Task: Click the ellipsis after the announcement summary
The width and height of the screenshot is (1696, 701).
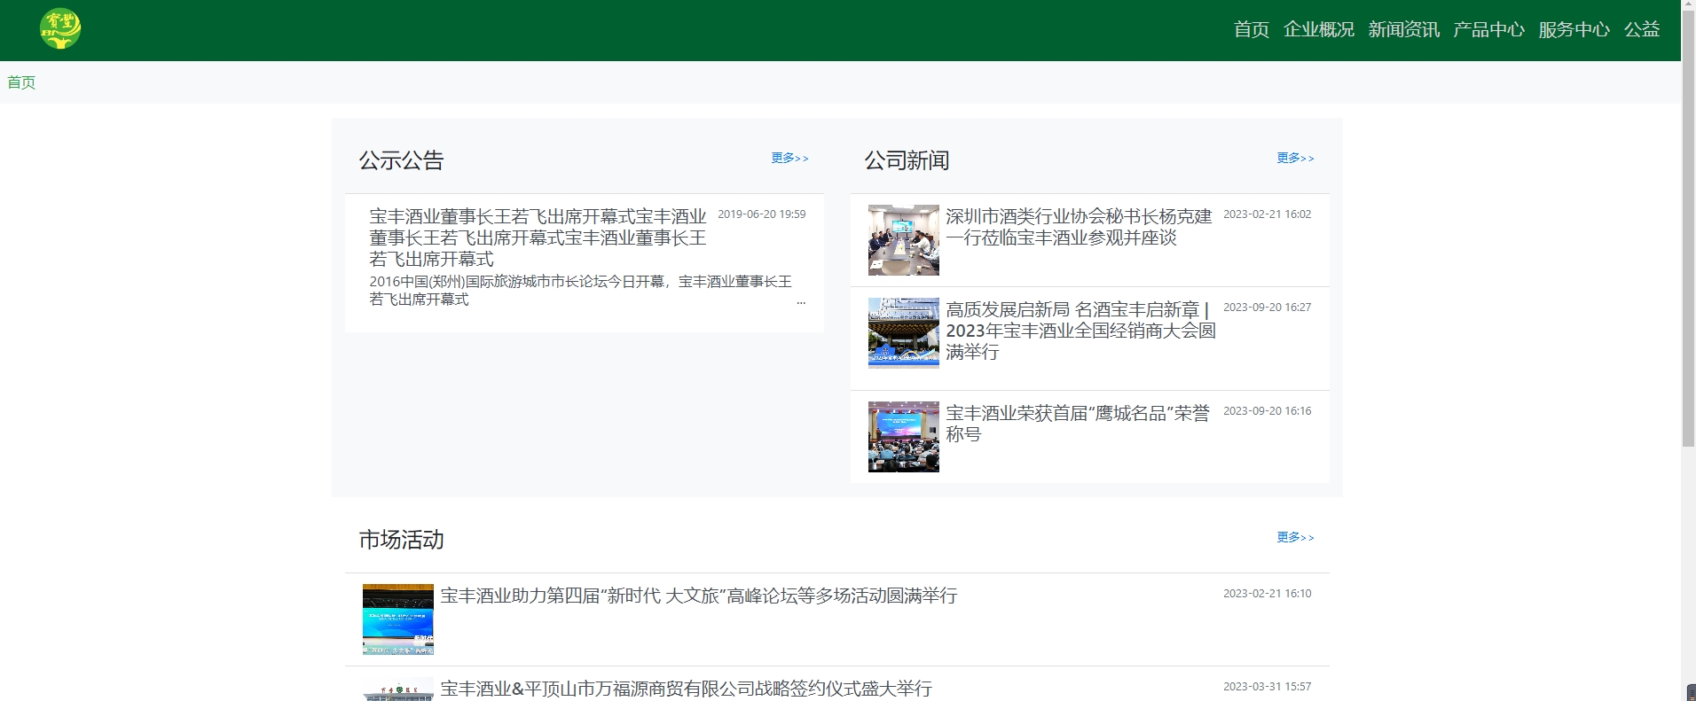Action: pyautogui.click(x=801, y=302)
